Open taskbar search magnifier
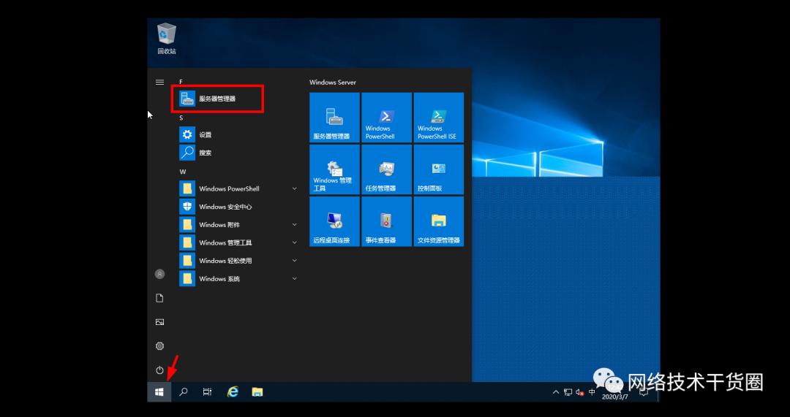Viewport: 790px width, 417px height. [x=184, y=392]
